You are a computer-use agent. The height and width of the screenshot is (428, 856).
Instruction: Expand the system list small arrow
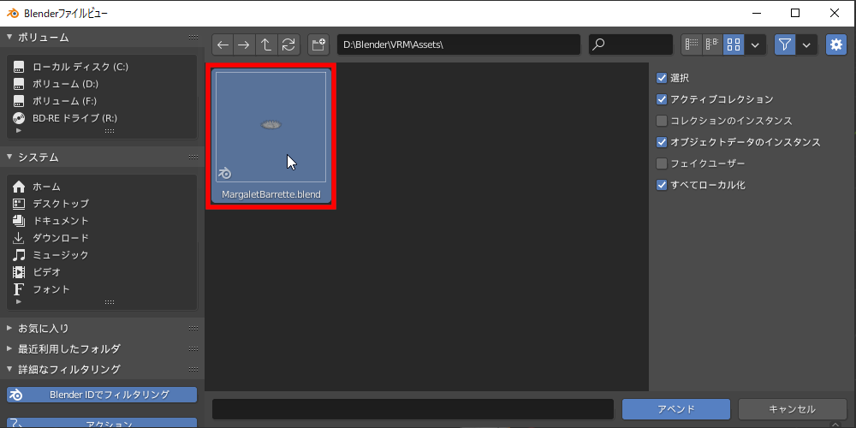click(19, 301)
